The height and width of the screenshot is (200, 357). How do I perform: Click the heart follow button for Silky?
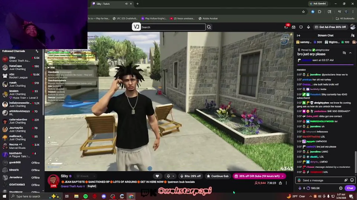pyautogui.click(x=157, y=176)
